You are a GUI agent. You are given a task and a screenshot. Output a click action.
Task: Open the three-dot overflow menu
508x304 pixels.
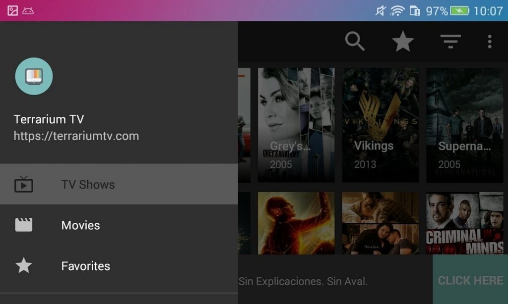490,42
